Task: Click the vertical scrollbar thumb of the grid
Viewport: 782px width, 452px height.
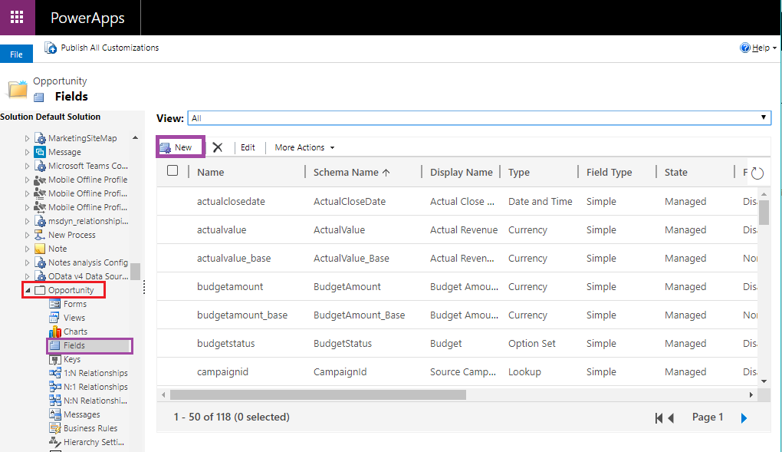Action: click(764, 213)
